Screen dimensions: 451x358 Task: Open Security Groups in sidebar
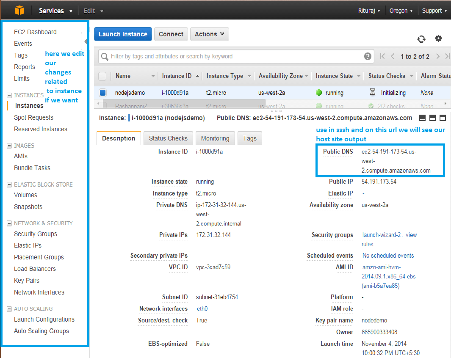pos(36,234)
